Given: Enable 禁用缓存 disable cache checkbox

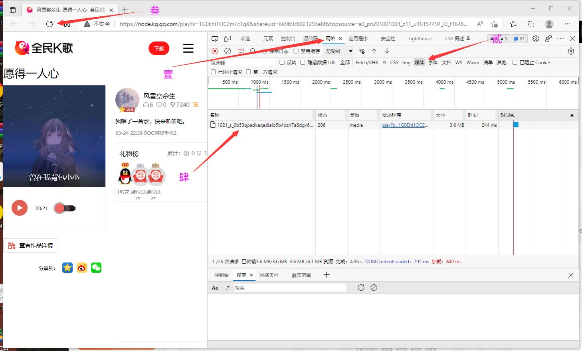Looking at the screenshot, I should point(296,51).
